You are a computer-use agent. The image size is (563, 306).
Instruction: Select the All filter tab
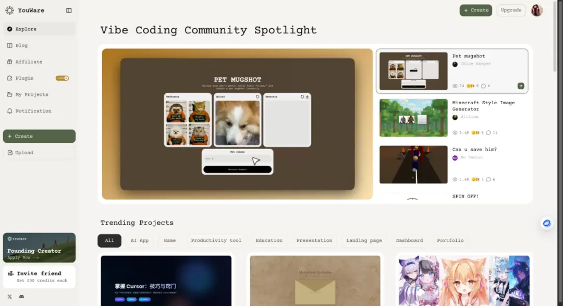click(109, 241)
